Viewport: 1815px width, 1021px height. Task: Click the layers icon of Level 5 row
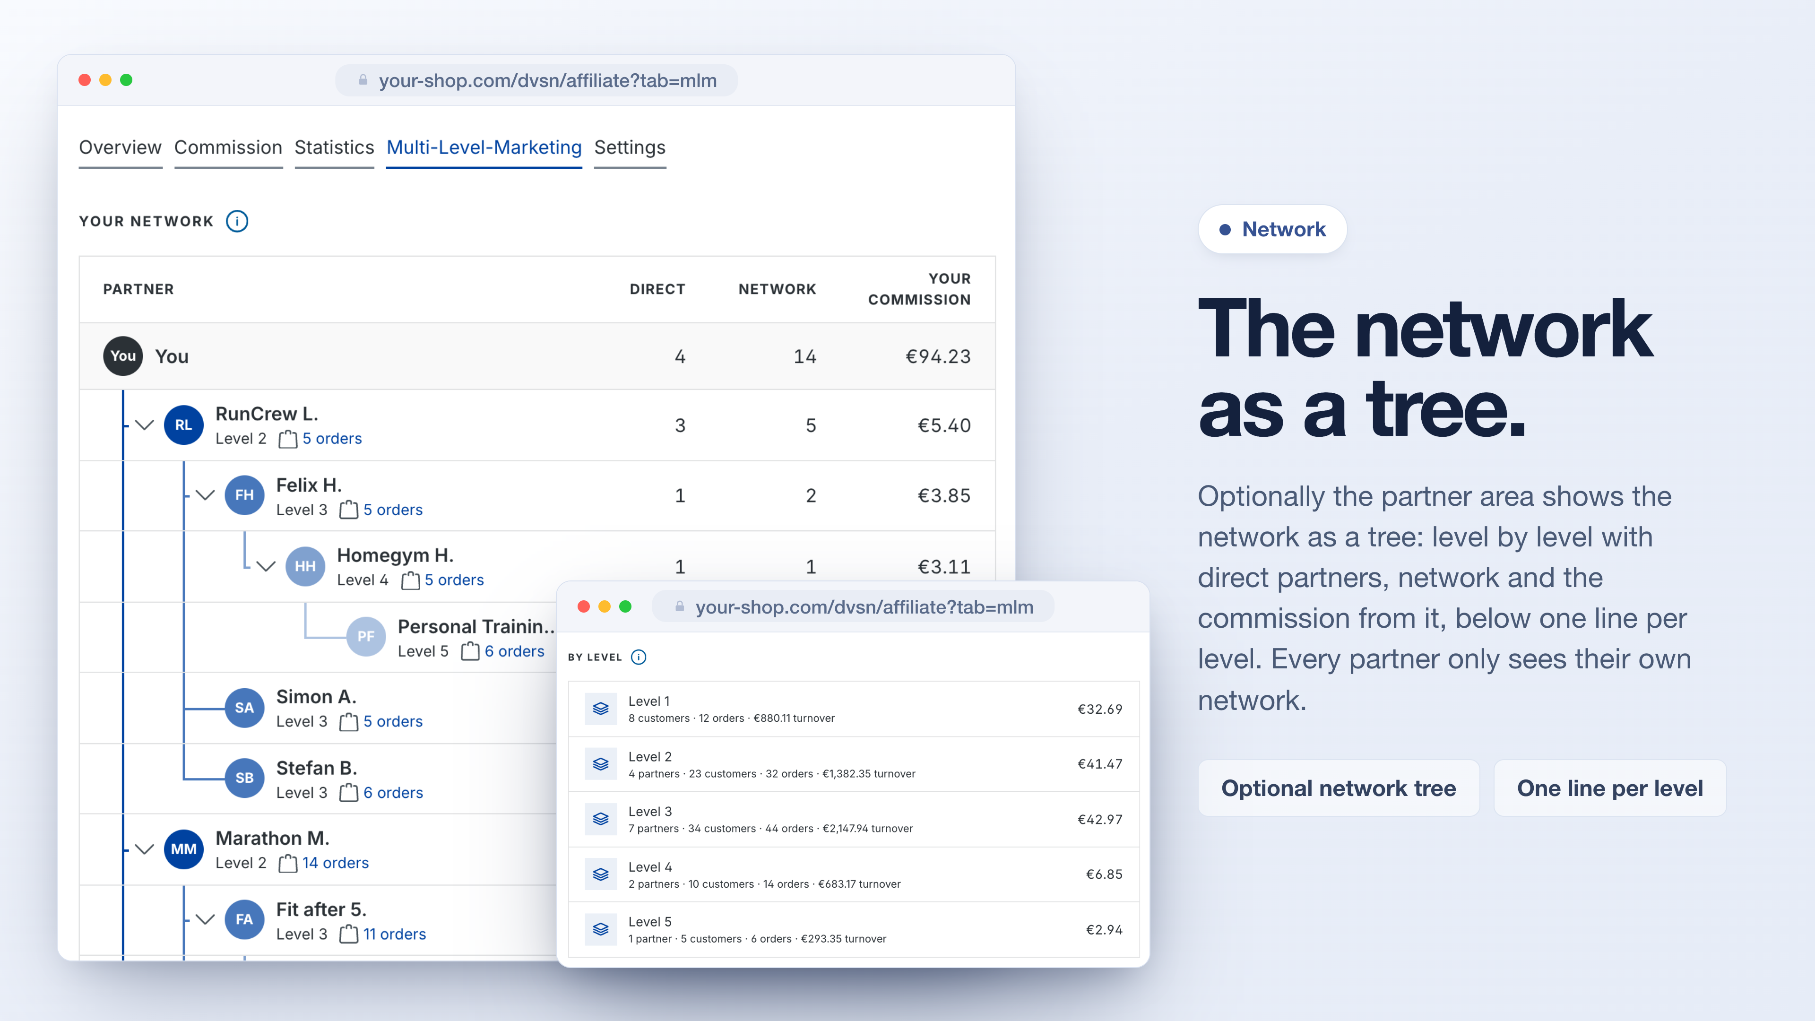pyautogui.click(x=601, y=929)
